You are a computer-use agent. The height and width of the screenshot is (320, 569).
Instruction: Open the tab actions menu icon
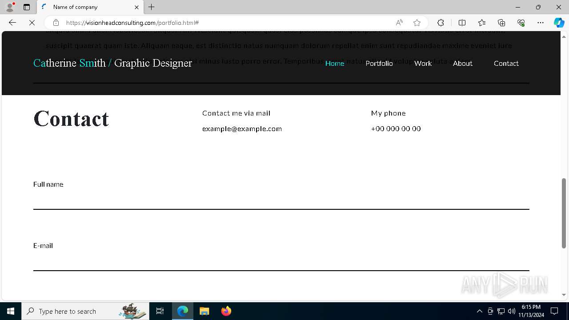[x=27, y=7]
